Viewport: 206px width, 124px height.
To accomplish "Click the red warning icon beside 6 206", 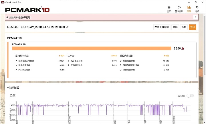I will tap(183, 48).
